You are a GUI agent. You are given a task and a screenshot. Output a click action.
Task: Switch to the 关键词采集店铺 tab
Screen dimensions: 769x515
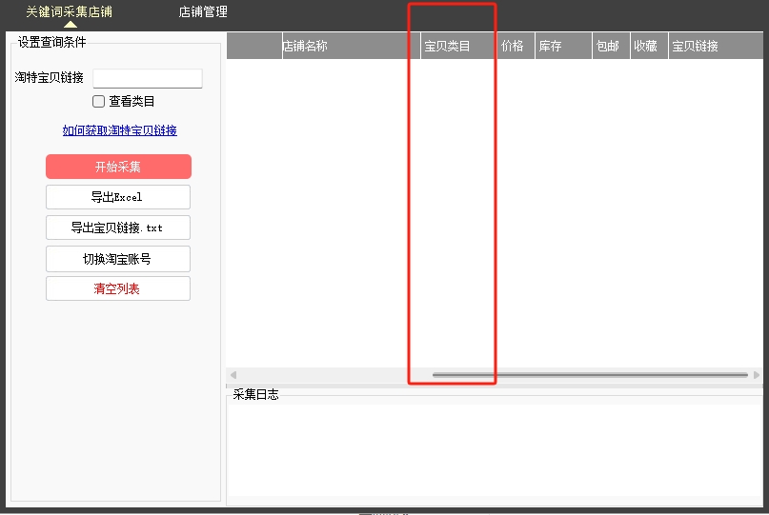(70, 11)
